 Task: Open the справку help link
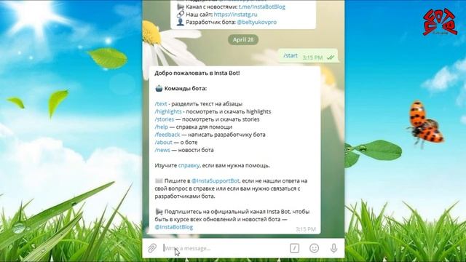(189, 165)
